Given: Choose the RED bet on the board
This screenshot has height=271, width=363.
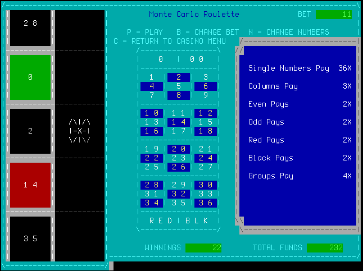Looking at the screenshot, I should click(x=161, y=221).
